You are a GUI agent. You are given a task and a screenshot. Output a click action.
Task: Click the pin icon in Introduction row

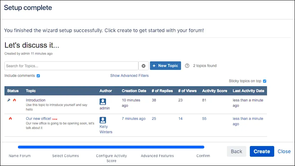coord(9,100)
